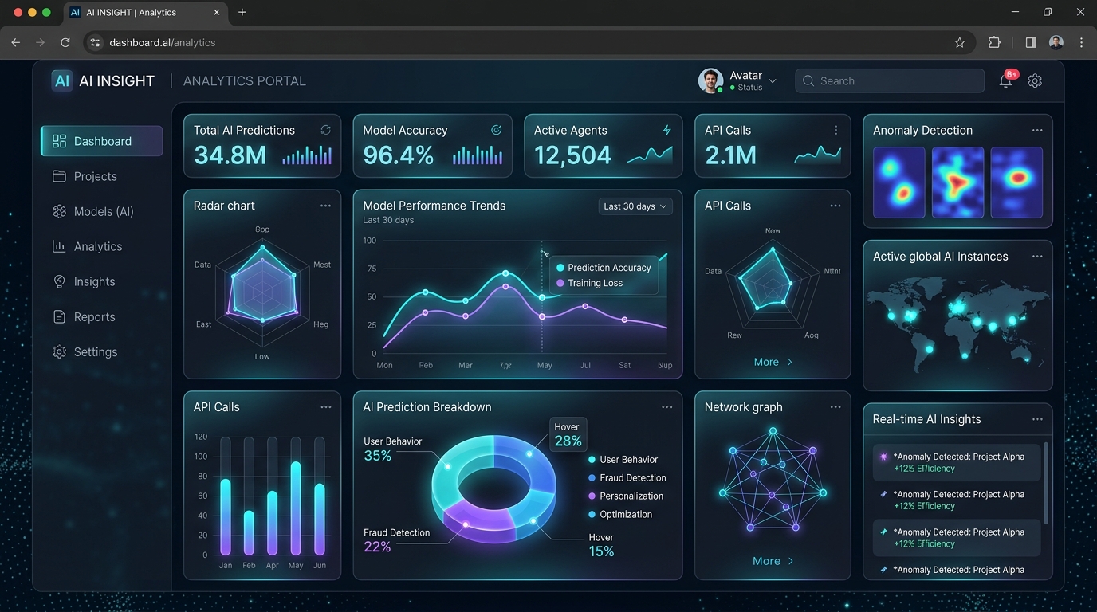Toggle Optimization legend item
1097x612 pixels.
coord(619,515)
